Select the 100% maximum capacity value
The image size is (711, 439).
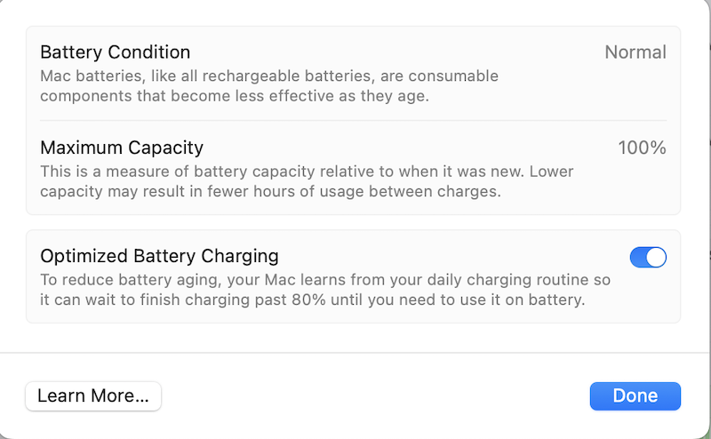point(642,148)
